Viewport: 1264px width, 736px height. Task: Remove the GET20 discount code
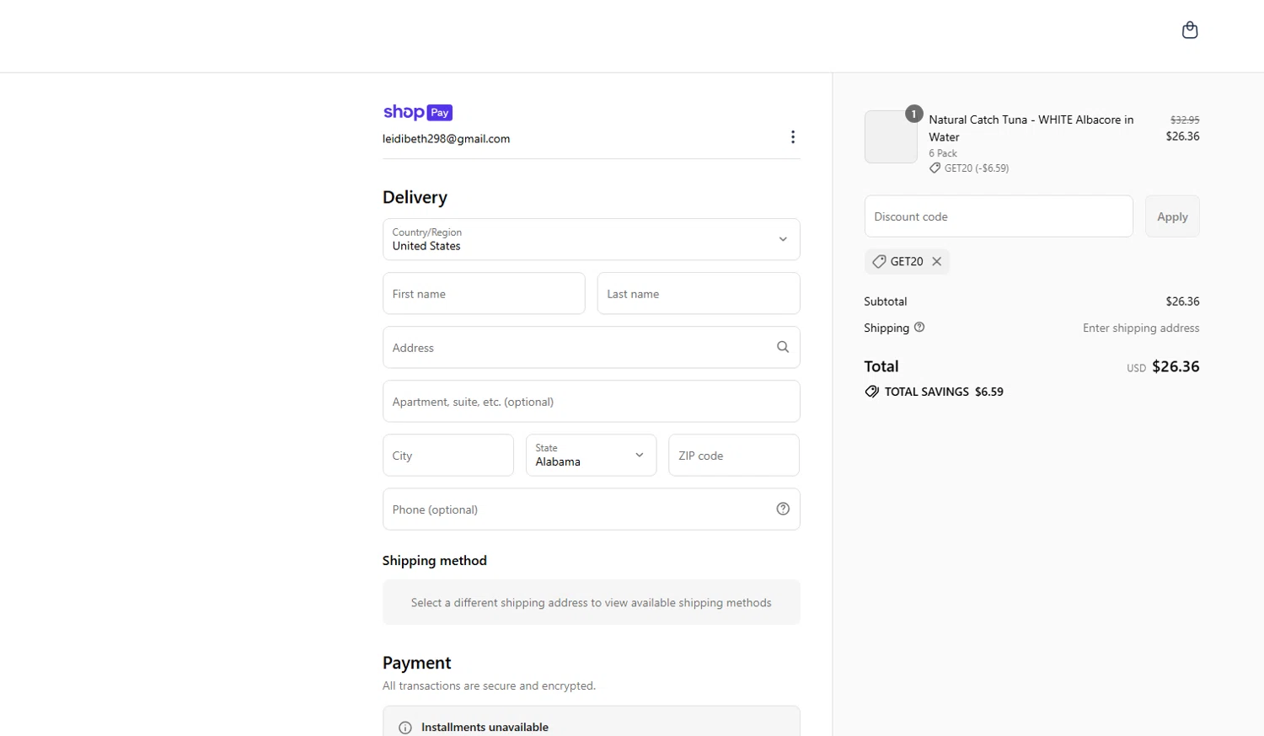click(936, 262)
